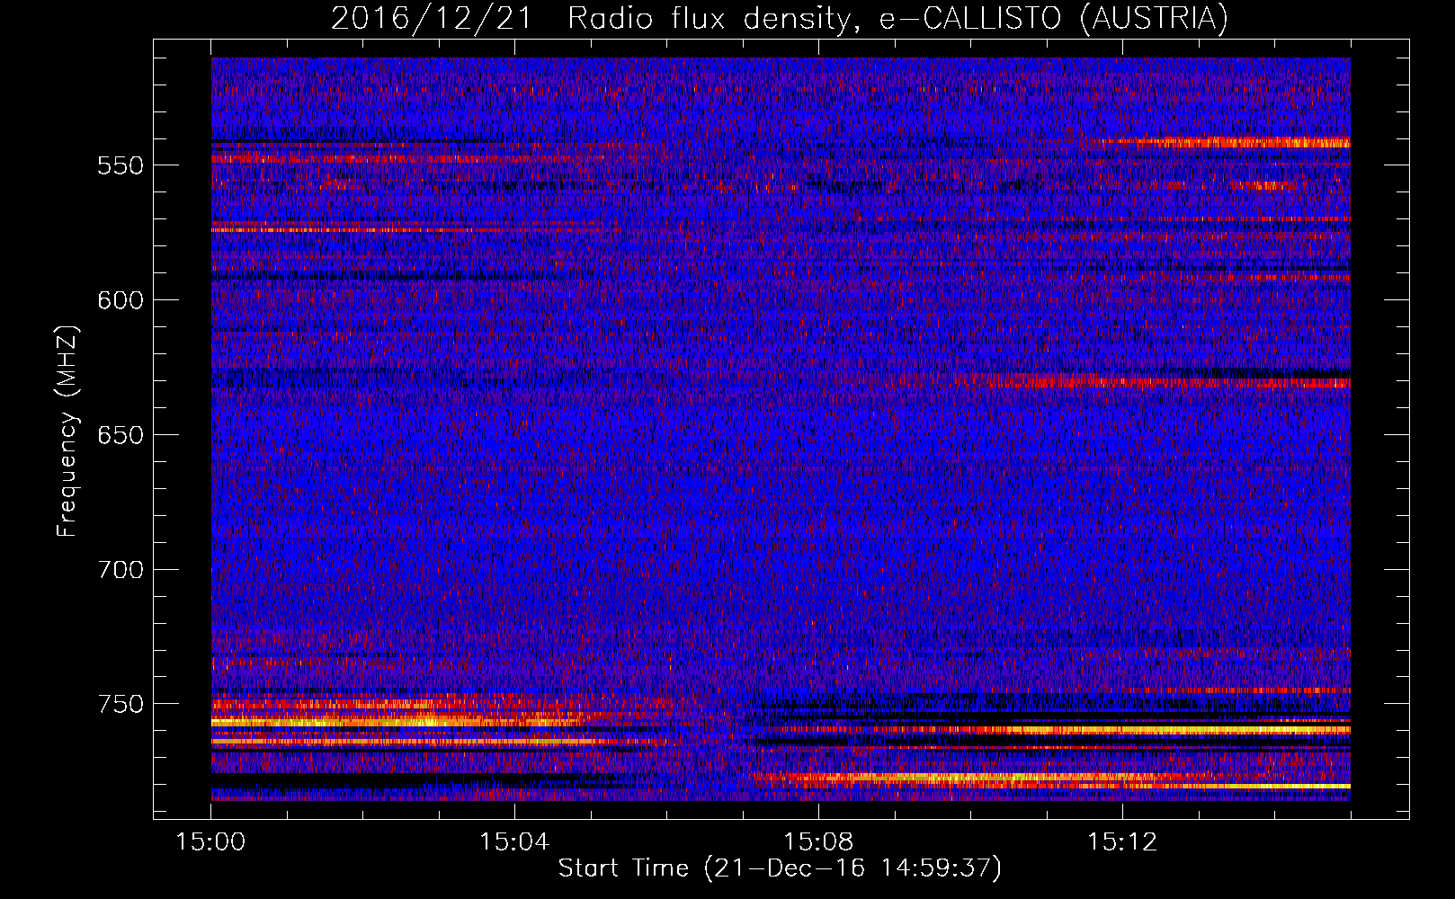Click the 15:08 time tick label
This screenshot has width=1455, height=899.
coord(817,842)
